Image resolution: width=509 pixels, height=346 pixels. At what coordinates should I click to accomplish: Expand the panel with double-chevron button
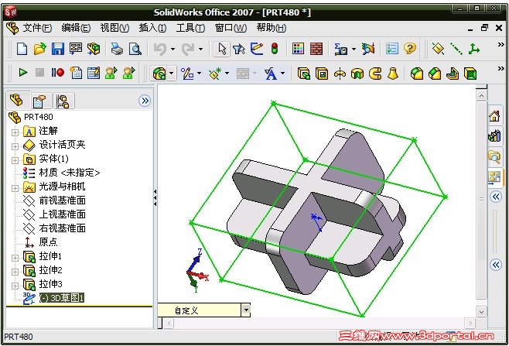pos(145,101)
